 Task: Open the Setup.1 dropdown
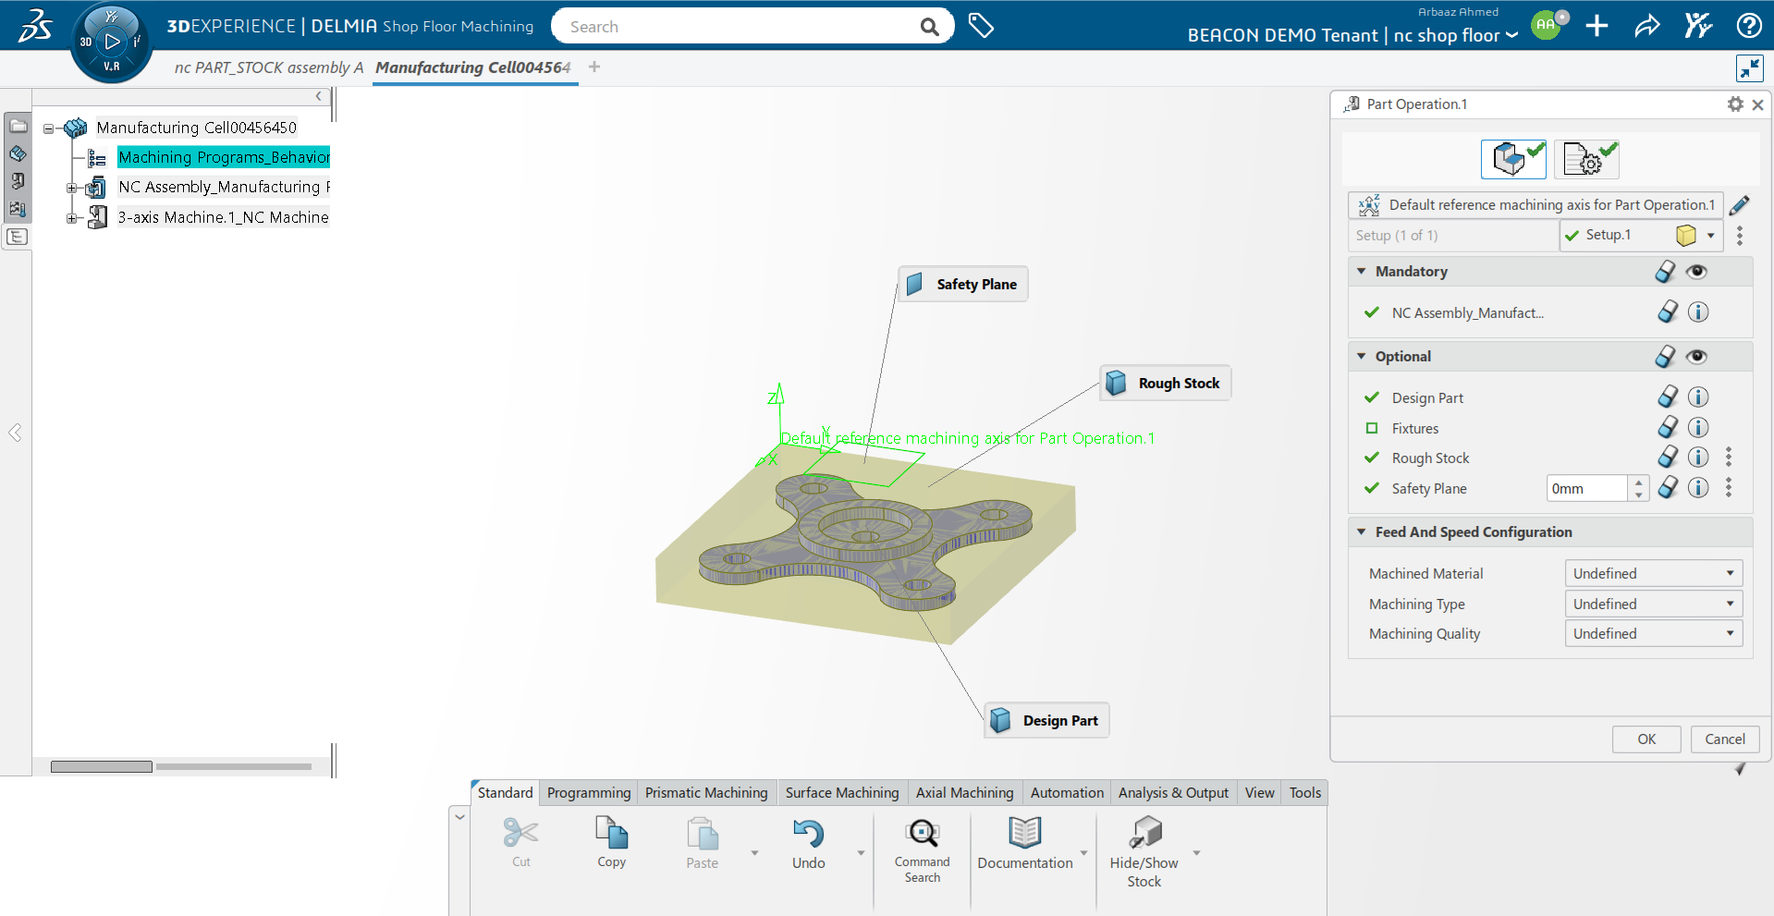tap(1710, 236)
